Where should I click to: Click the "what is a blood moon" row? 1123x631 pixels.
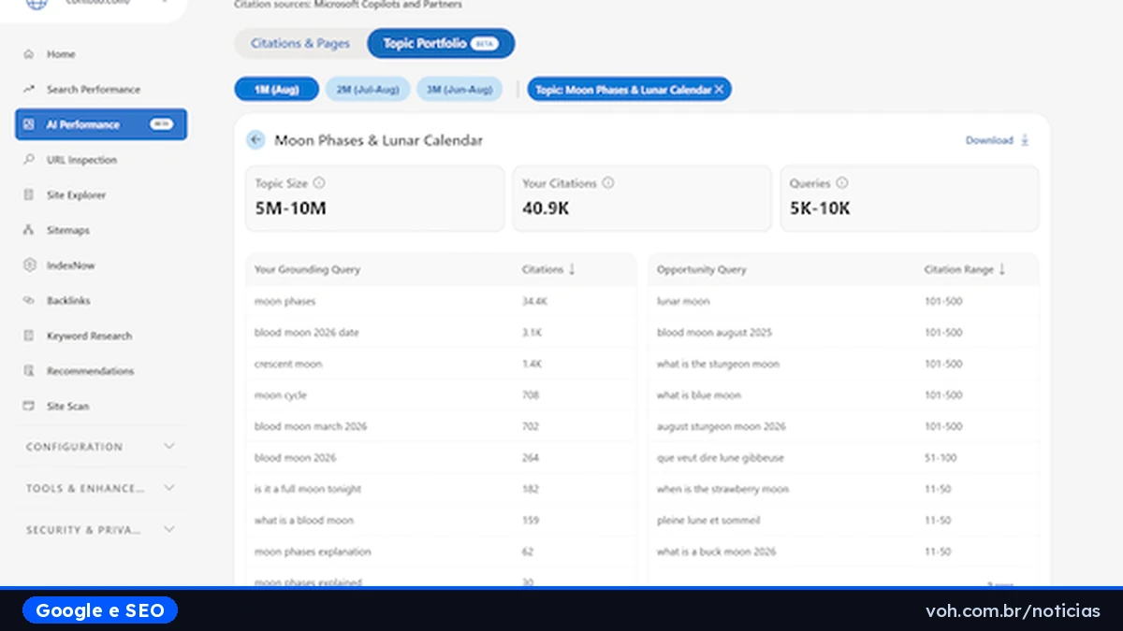(440, 521)
